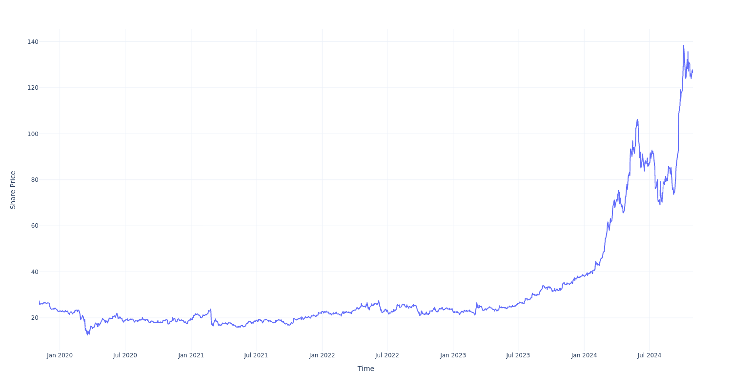This screenshot has width=732, height=390.
Task: Click the y-axis value 120
Action: pyautogui.click(x=33, y=88)
